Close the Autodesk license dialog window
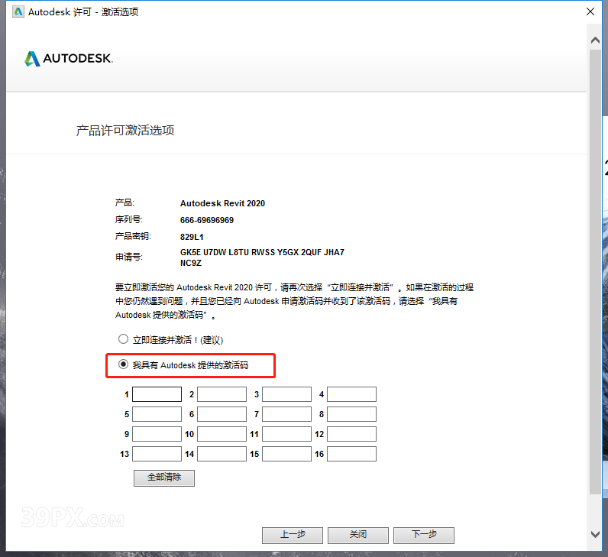This screenshot has width=608, height=557. pyautogui.click(x=590, y=11)
